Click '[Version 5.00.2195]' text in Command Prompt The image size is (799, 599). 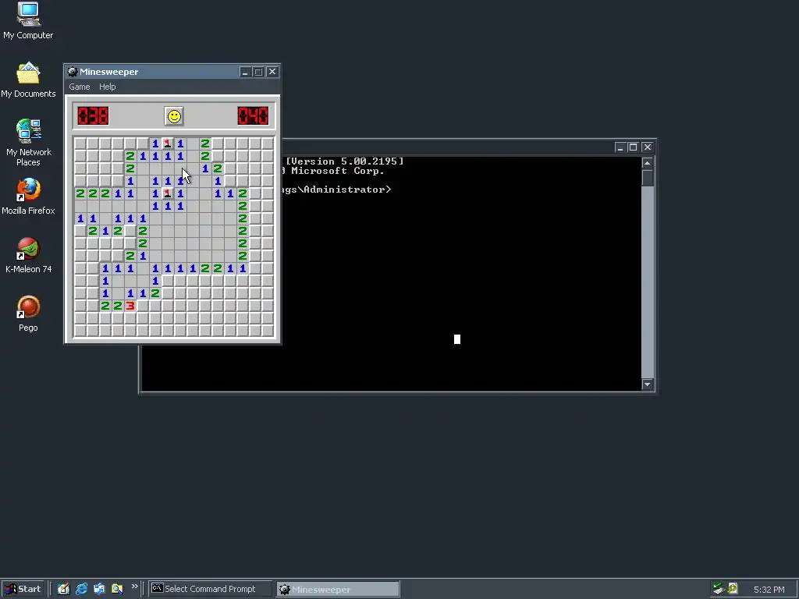(344, 161)
